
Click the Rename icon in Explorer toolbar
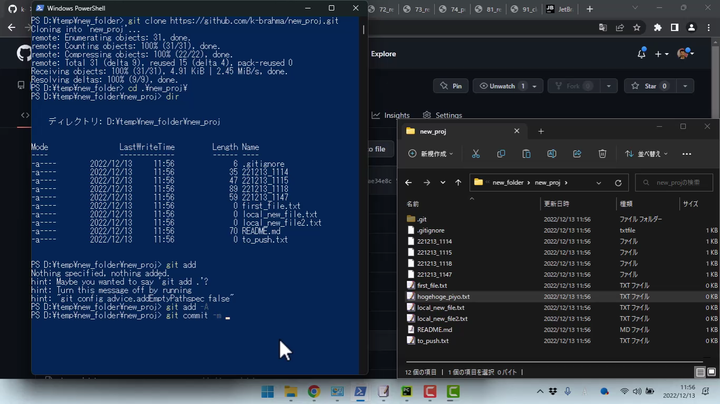tap(552, 154)
